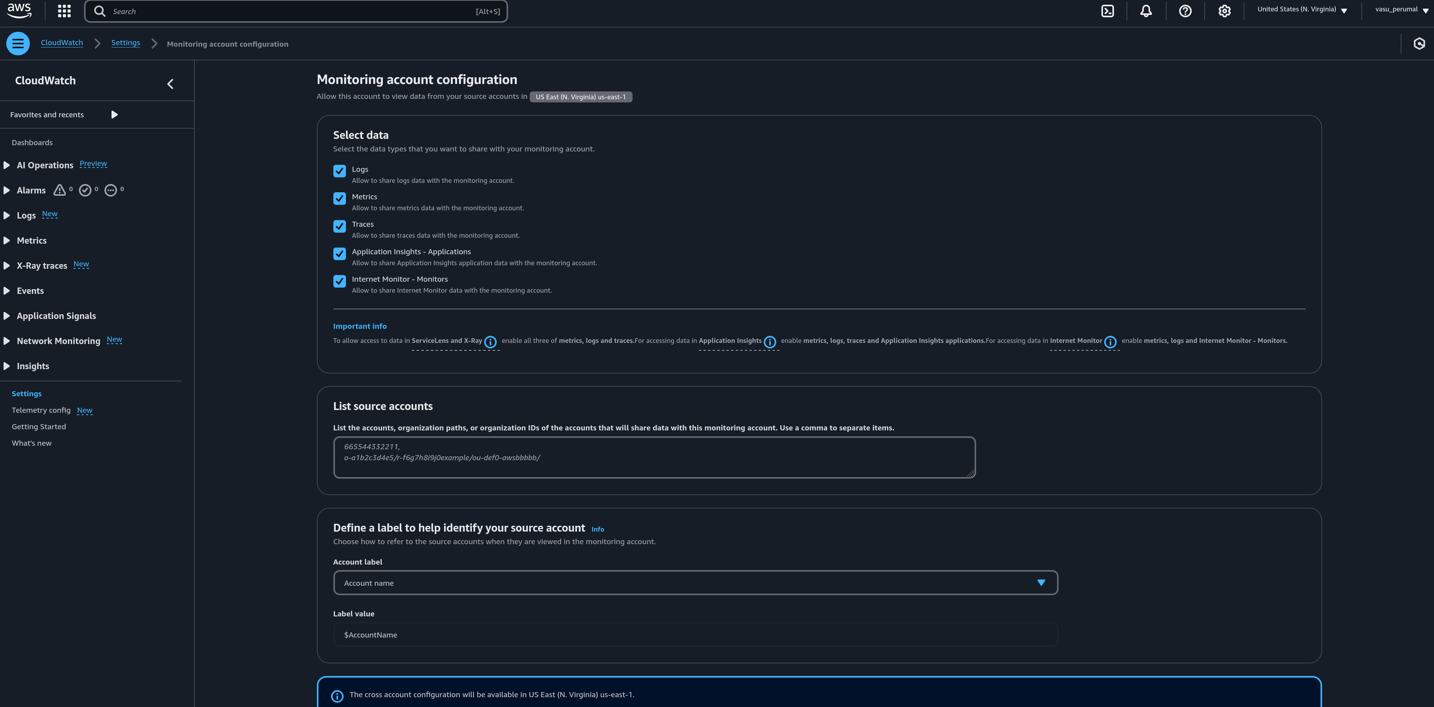The height and width of the screenshot is (707, 1434).
Task: Go to Settings breadcrumb link
Action: tap(126, 43)
